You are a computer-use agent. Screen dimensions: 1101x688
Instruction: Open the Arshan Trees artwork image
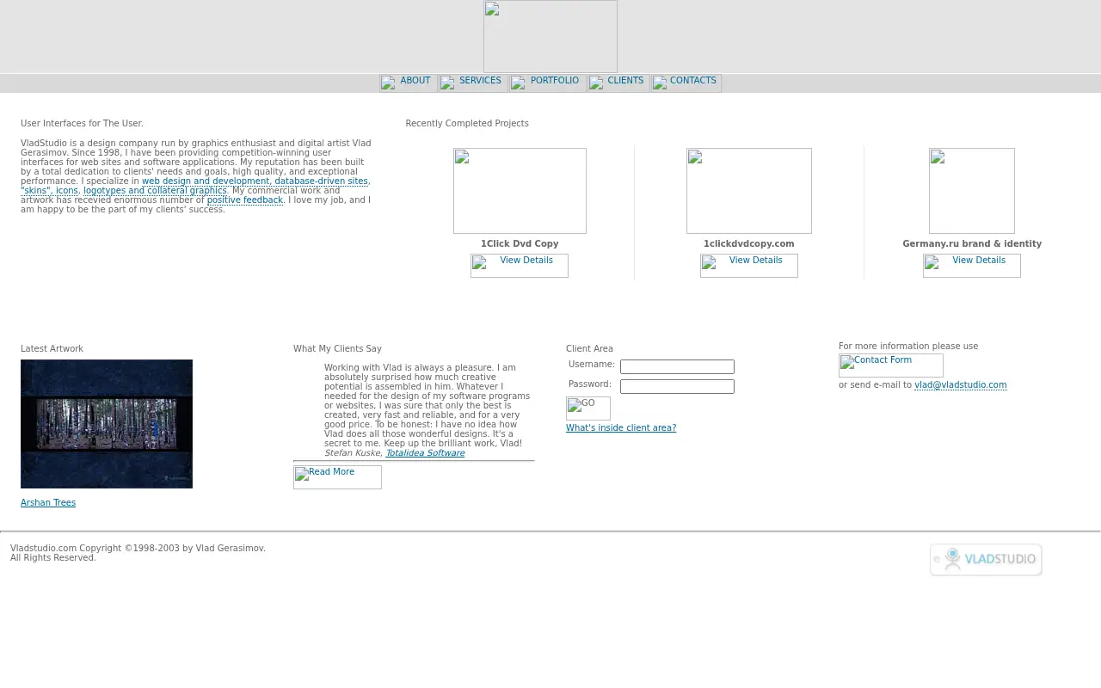pos(107,424)
